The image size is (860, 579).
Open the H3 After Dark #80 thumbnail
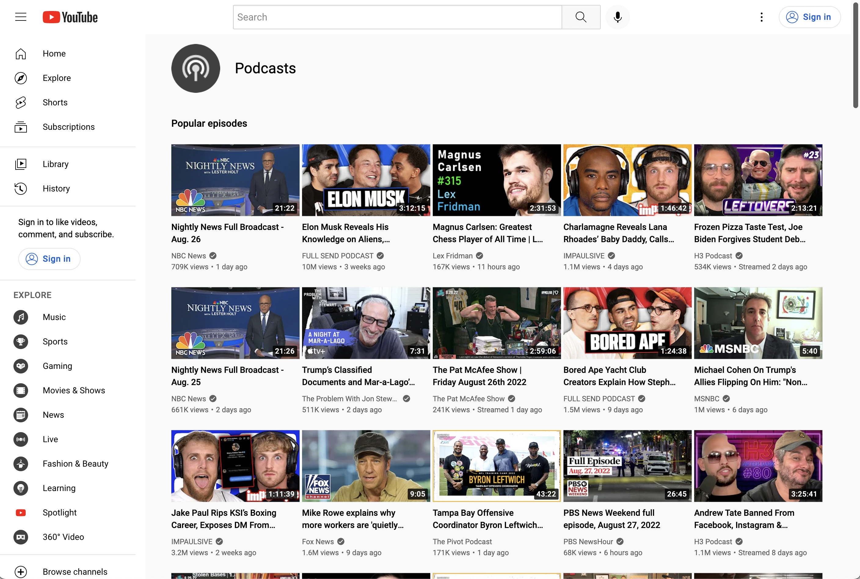click(758, 466)
